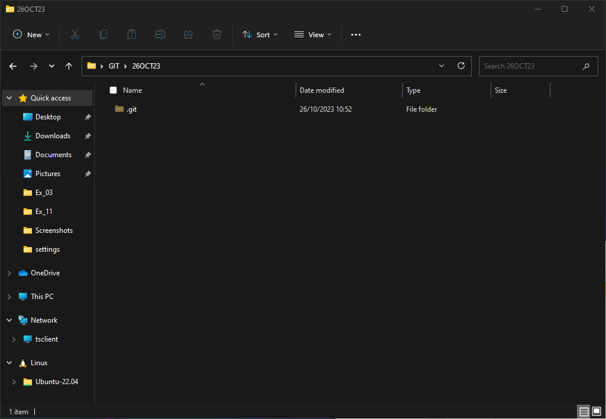This screenshot has height=419, width=606.
Task: Open the address bar history dropdown
Action: point(442,66)
